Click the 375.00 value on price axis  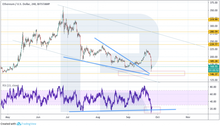pyautogui.click(x=214, y=3)
